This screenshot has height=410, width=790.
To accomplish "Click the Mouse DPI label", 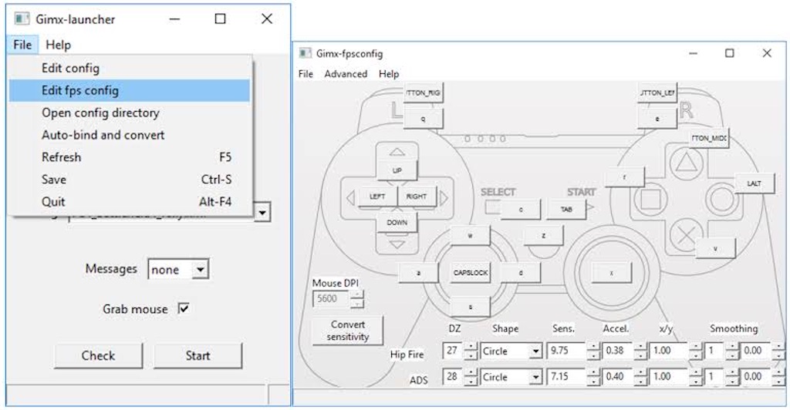I will tap(336, 284).
